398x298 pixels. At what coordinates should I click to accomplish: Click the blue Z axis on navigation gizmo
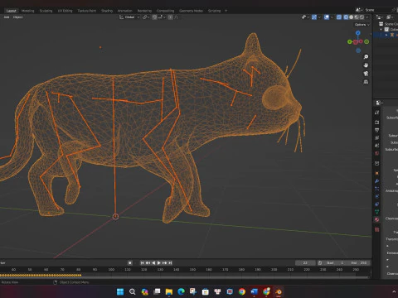(358, 33)
